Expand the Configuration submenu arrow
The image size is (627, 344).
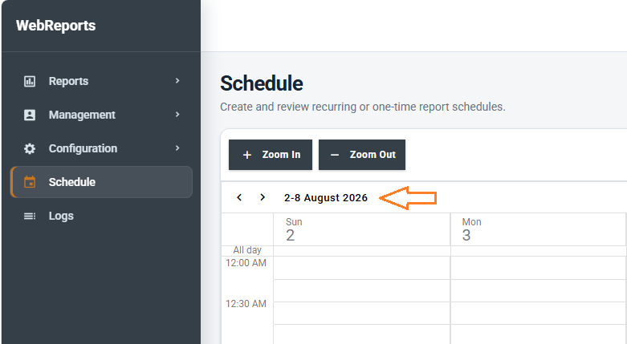click(177, 148)
